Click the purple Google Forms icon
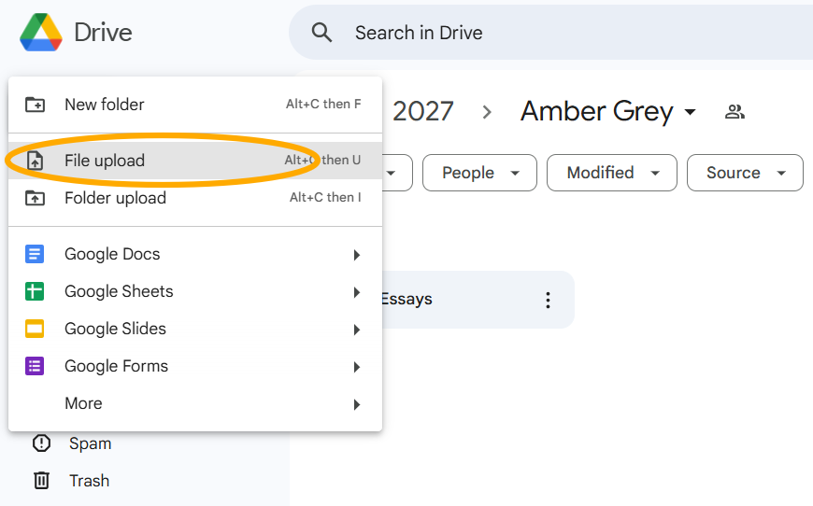This screenshot has width=813, height=506. [35, 366]
